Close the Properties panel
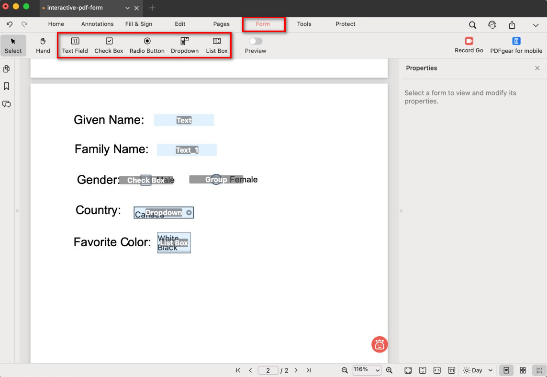Viewport: 547px width, 377px height. pos(537,68)
